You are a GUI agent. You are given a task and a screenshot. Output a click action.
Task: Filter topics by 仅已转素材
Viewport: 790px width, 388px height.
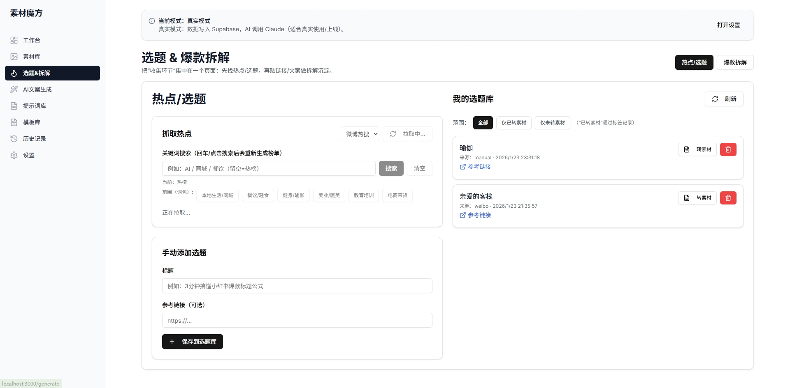tap(513, 122)
